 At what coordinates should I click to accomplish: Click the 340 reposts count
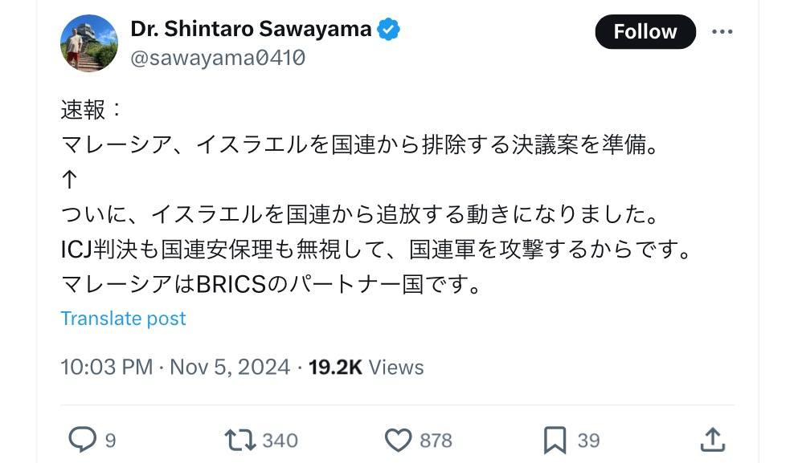(280, 440)
